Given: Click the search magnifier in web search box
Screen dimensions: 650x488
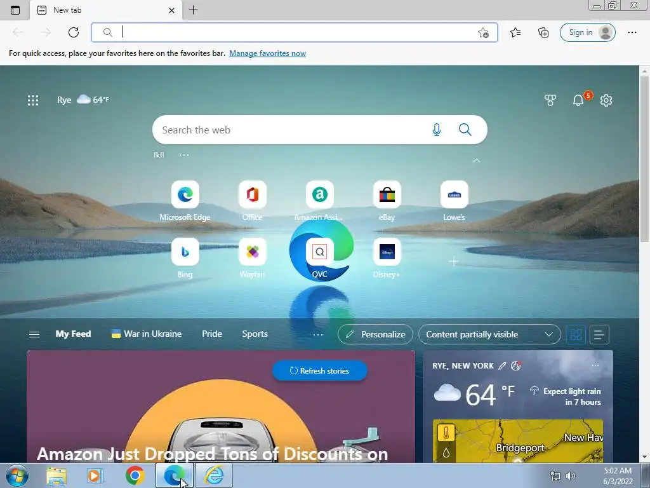Looking at the screenshot, I should (x=465, y=130).
